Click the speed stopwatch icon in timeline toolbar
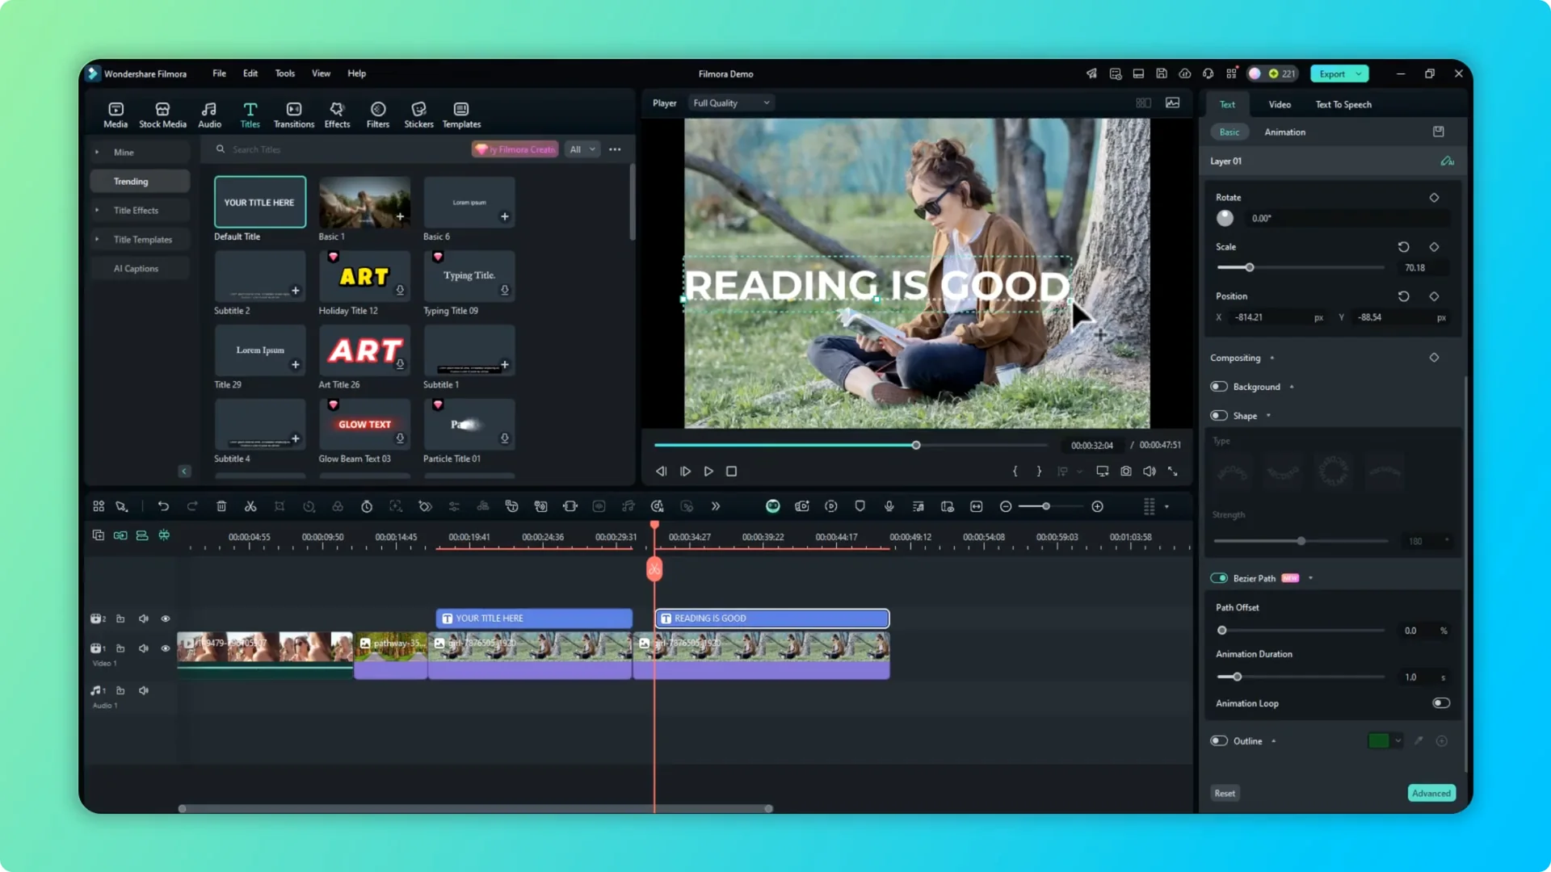 click(367, 506)
